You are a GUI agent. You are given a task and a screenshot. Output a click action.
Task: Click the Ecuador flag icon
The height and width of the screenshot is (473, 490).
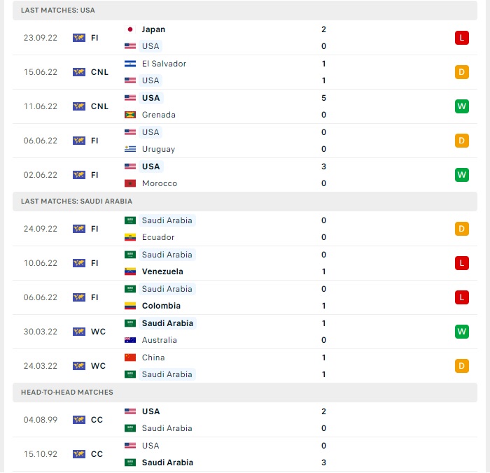(130, 237)
